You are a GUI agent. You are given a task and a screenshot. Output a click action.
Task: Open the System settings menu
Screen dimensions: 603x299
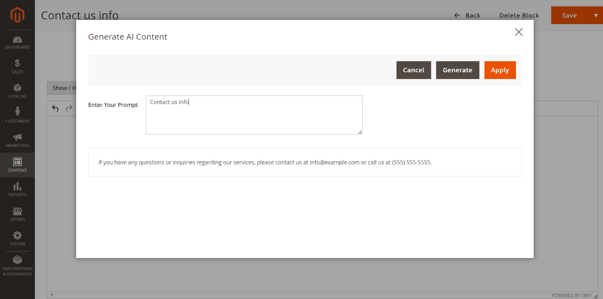pos(17,239)
